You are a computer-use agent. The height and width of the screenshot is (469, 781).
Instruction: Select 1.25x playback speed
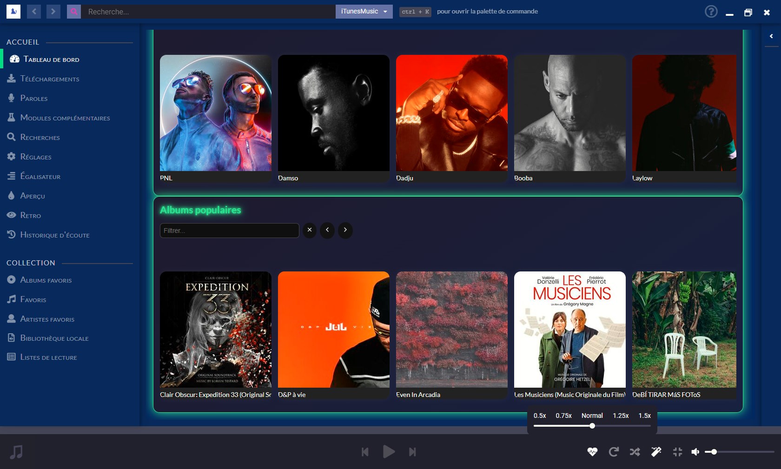pyautogui.click(x=621, y=416)
